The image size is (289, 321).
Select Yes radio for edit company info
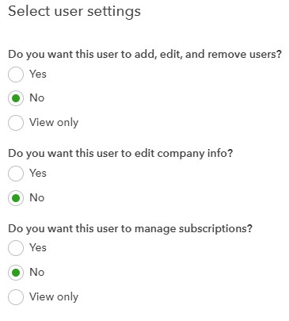16,174
